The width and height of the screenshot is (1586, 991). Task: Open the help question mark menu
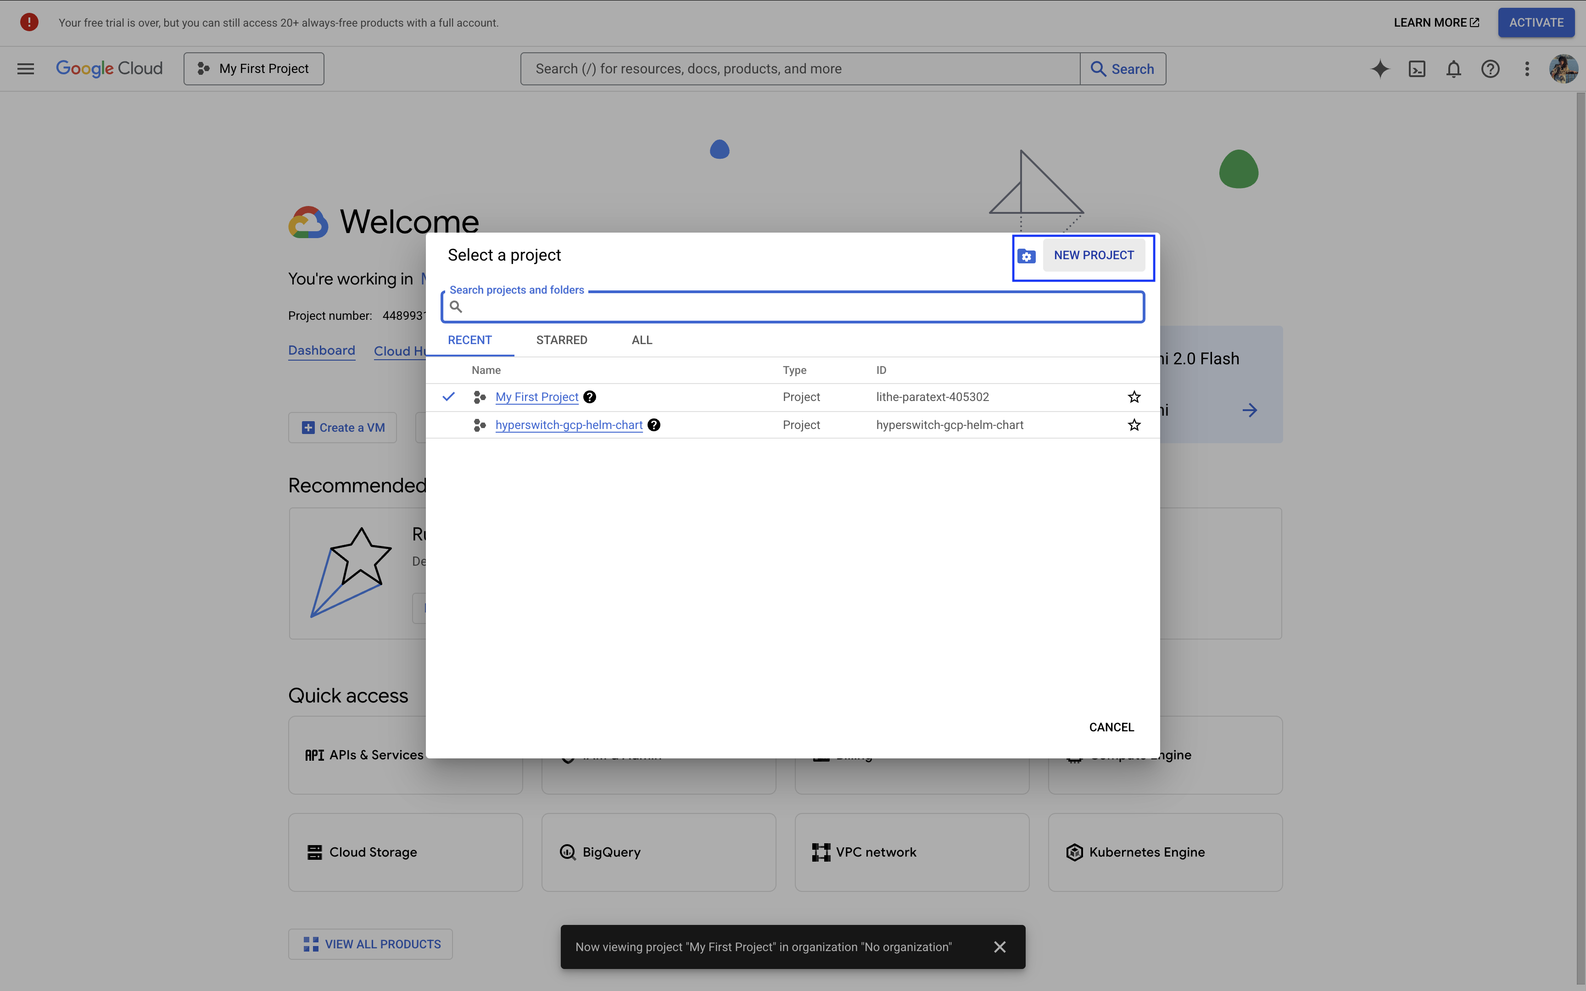[1490, 69]
